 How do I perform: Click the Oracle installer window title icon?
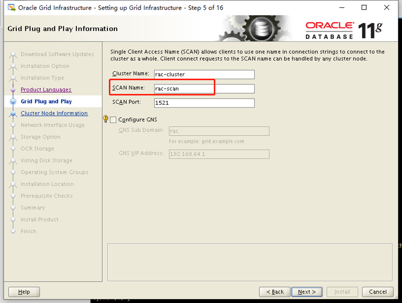(12, 7)
